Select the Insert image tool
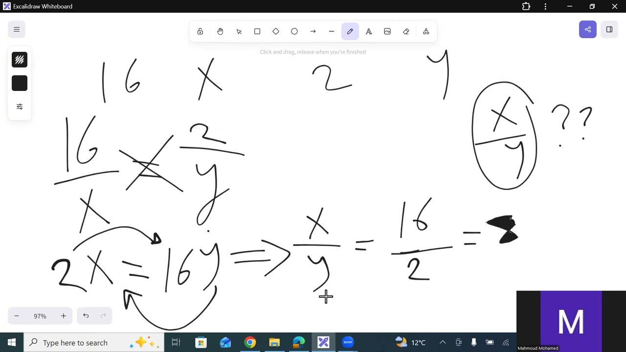 (x=387, y=31)
